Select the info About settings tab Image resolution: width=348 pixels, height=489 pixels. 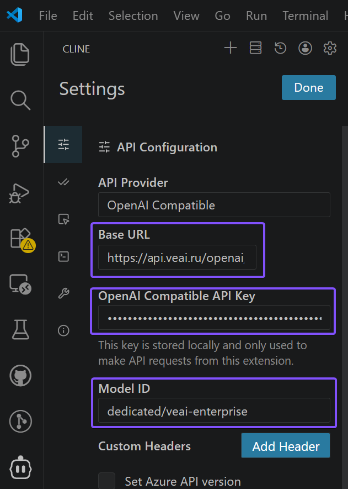pos(63,330)
